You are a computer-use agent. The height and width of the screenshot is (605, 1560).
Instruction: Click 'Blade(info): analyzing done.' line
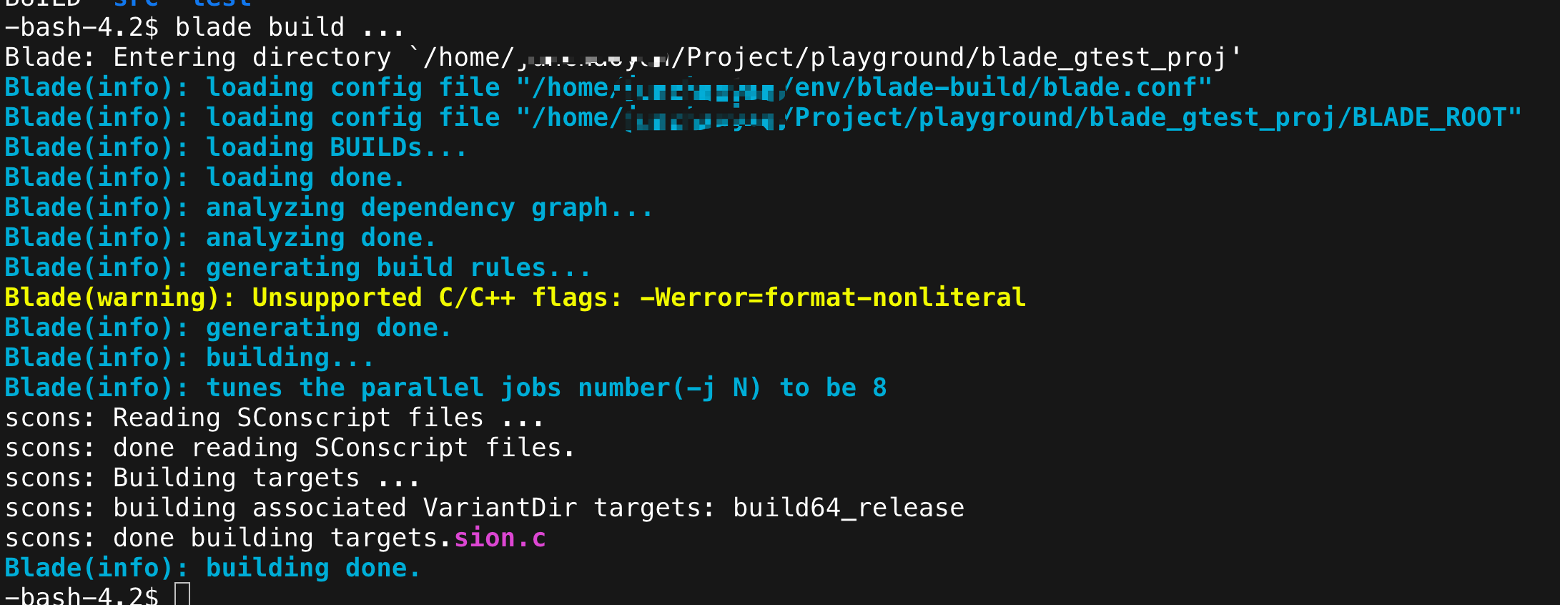point(220,237)
